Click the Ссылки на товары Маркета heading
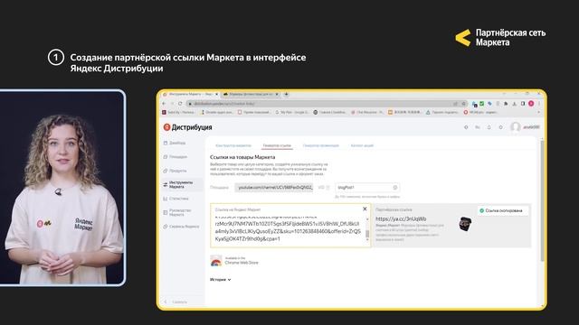Viewport: 579px width, 325px height. [242, 157]
